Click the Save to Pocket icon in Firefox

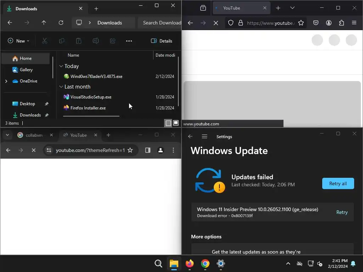(316, 23)
